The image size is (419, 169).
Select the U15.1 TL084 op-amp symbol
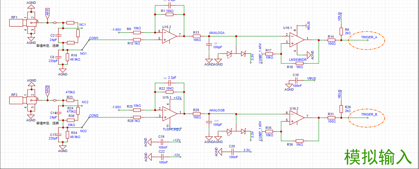[169, 113]
